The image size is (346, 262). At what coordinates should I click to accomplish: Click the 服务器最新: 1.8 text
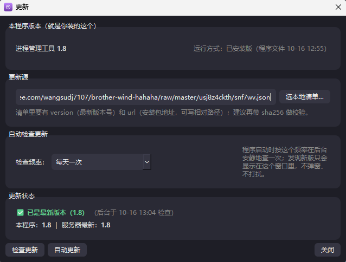point(86,225)
